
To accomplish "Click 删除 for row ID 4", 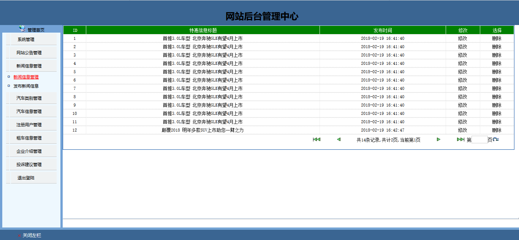I will click(x=497, y=63).
